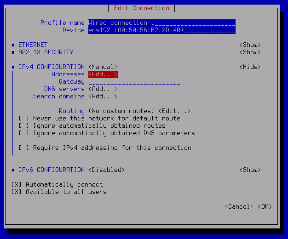
Task: Cancel editing the connection
Action: (239, 207)
